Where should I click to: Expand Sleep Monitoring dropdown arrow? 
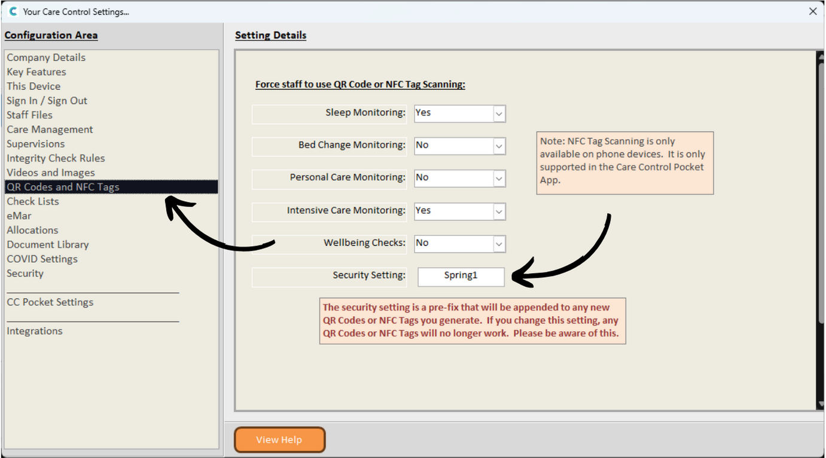pos(499,113)
